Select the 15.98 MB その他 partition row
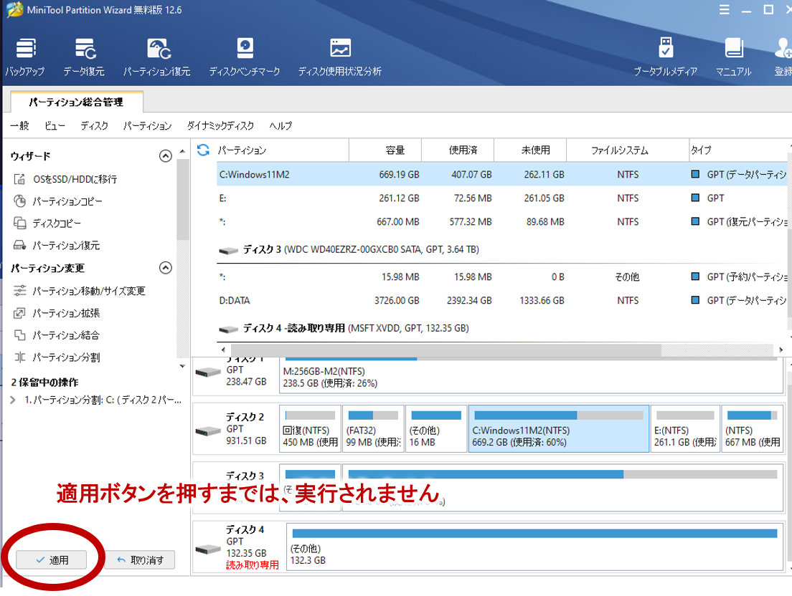 click(x=501, y=277)
